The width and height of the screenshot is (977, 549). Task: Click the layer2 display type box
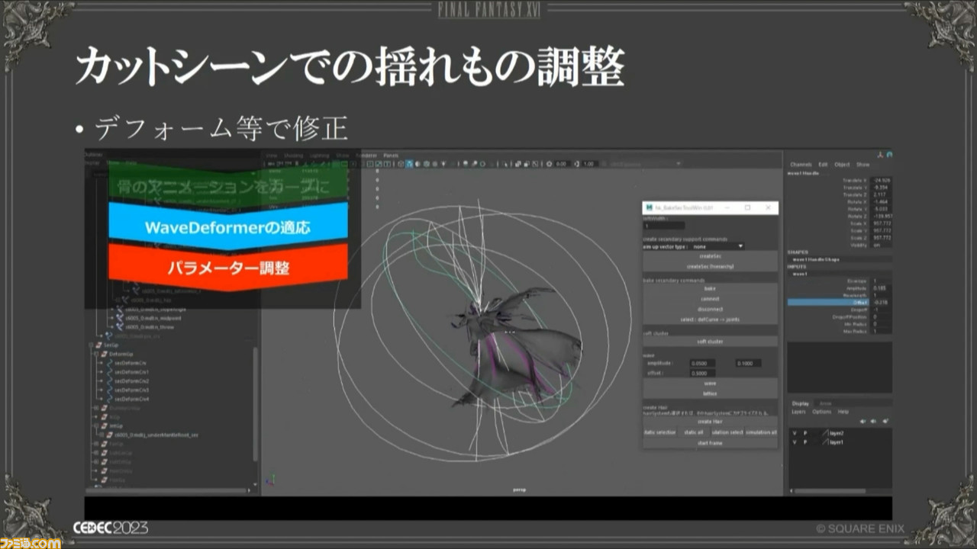[x=815, y=433]
